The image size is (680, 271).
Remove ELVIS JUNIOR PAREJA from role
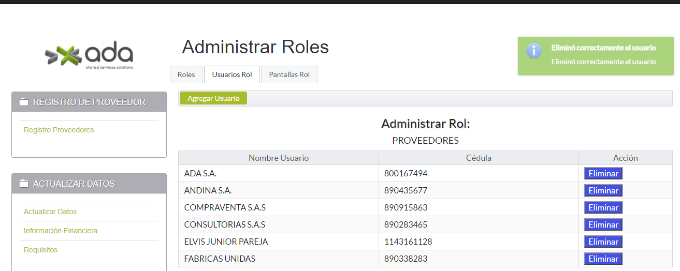[603, 242]
